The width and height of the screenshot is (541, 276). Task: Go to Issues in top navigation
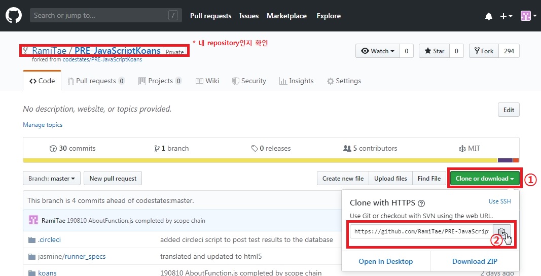(249, 16)
